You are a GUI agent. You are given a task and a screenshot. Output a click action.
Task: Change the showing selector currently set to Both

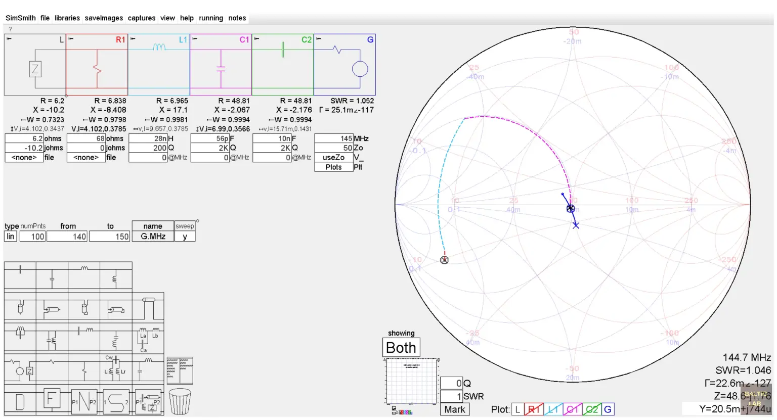coord(401,348)
